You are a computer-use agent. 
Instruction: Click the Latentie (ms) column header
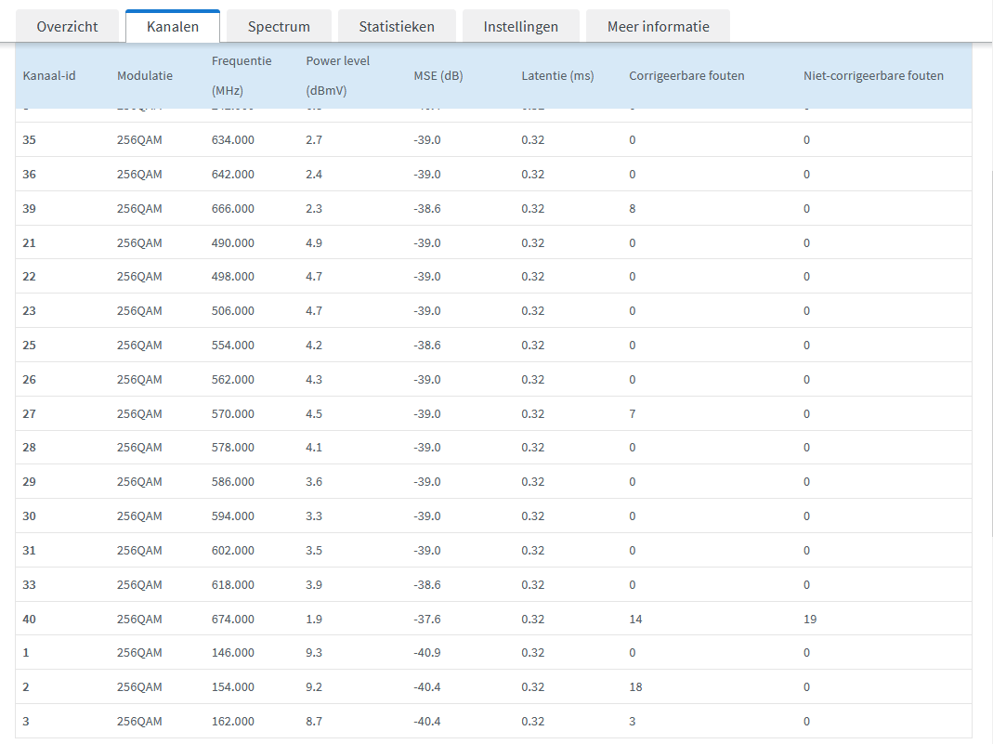tap(557, 75)
